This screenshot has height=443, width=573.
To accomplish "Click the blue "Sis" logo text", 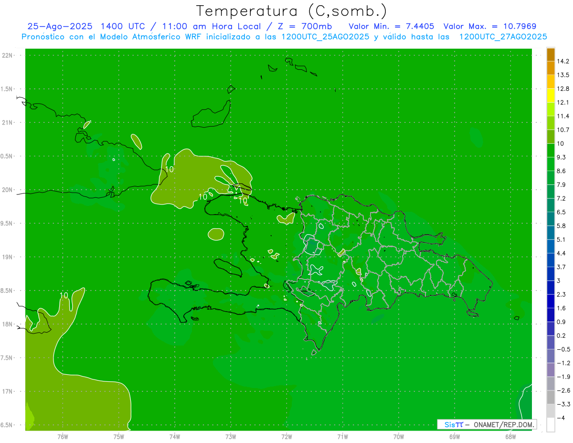I will click(450, 424).
